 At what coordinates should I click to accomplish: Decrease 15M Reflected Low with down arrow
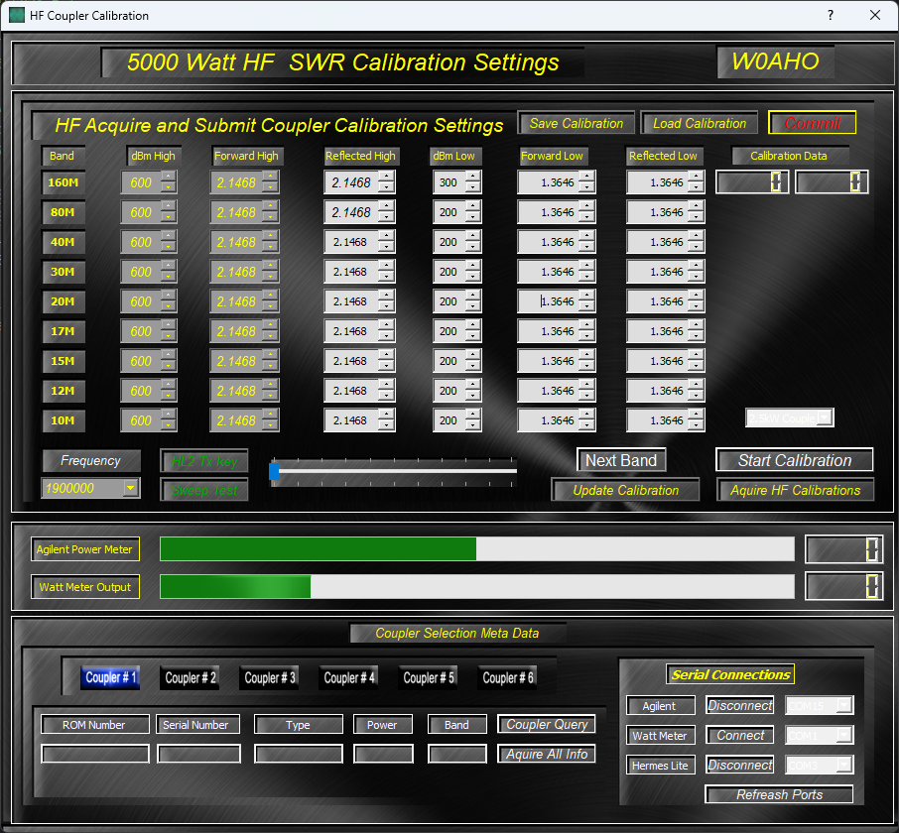point(696,367)
